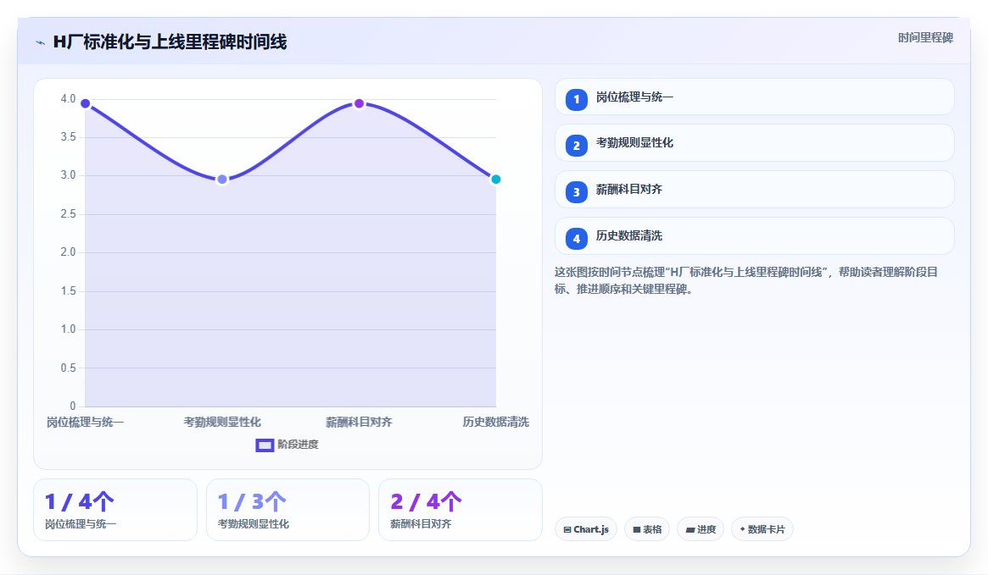Click the numbered badge 3 for 薪酬科目对齐
The image size is (988, 575).
point(576,192)
